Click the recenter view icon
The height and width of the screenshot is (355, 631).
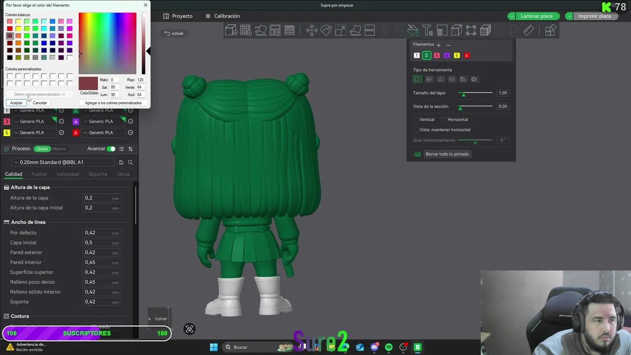click(189, 329)
